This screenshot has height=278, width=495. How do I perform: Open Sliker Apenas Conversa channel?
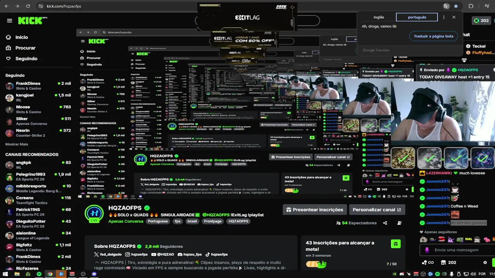(x=38, y=121)
